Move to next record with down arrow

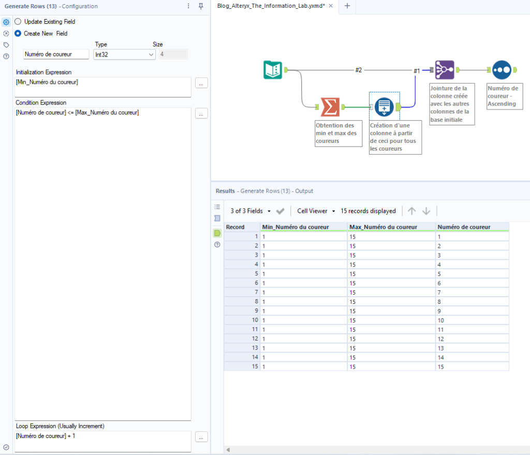426,211
